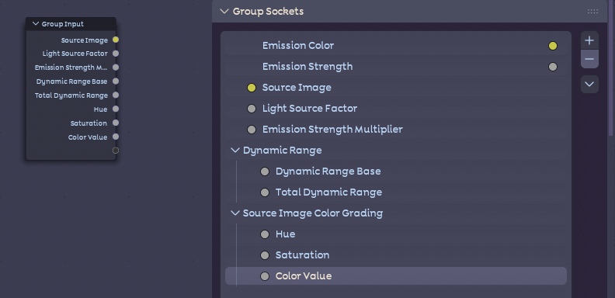Screen dimensions: 615x298
Task: Collapse the Group Input node
Action: pyautogui.click(x=36, y=24)
